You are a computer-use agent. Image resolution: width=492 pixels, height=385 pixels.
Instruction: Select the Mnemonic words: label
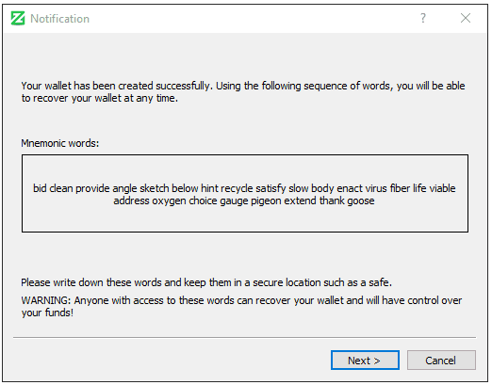[x=60, y=143]
